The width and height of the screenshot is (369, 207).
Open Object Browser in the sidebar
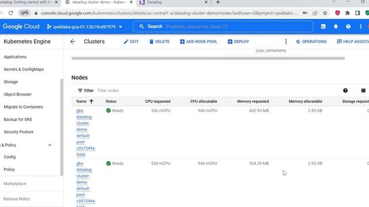(x=18, y=94)
